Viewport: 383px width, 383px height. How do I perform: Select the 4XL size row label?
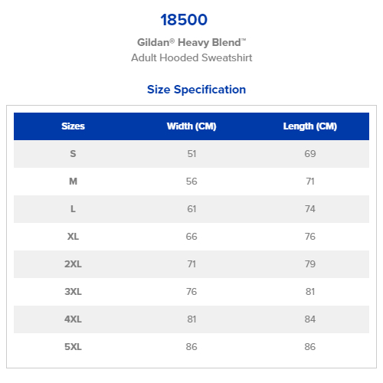tap(73, 319)
